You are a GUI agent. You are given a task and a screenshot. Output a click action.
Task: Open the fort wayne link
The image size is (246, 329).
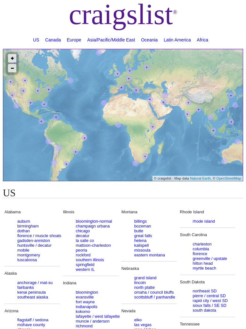[x=85, y=302]
